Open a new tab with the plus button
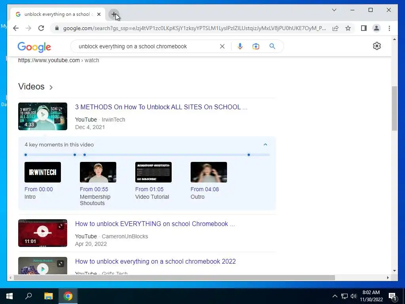 coord(114,14)
